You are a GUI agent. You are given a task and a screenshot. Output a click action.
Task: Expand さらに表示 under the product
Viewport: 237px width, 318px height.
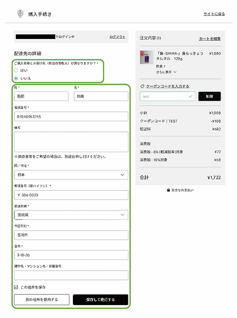click(x=166, y=72)
